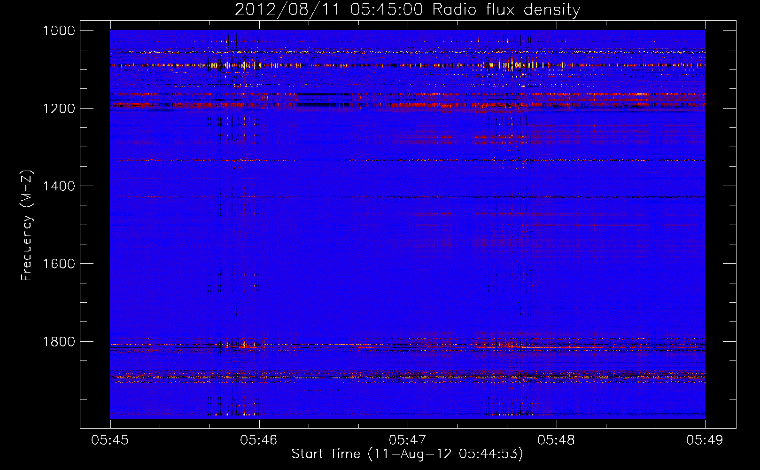Click the "Start Time (11-Aug-12 05:44:53)" label
The image size is (760, 470).
(x=407, y=454)
